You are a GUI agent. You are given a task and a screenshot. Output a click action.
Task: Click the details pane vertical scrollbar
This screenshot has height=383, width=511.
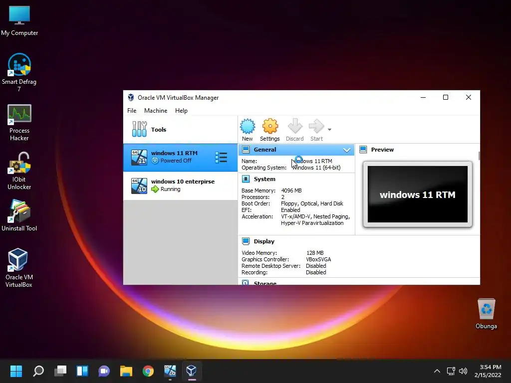coord(479,156)
